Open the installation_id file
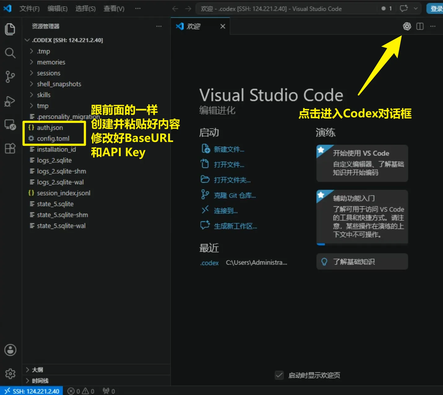 click(56, 149)
